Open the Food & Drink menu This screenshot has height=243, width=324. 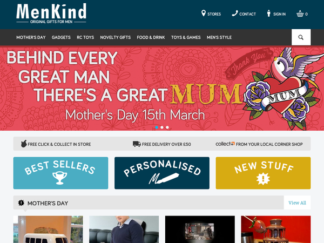[151, 37]
